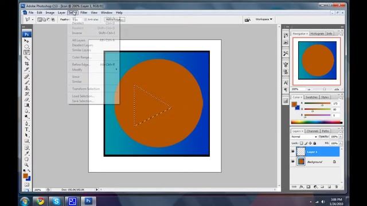Toggle lock transparent pixels
367x206 pixels.
pos(302,143)
